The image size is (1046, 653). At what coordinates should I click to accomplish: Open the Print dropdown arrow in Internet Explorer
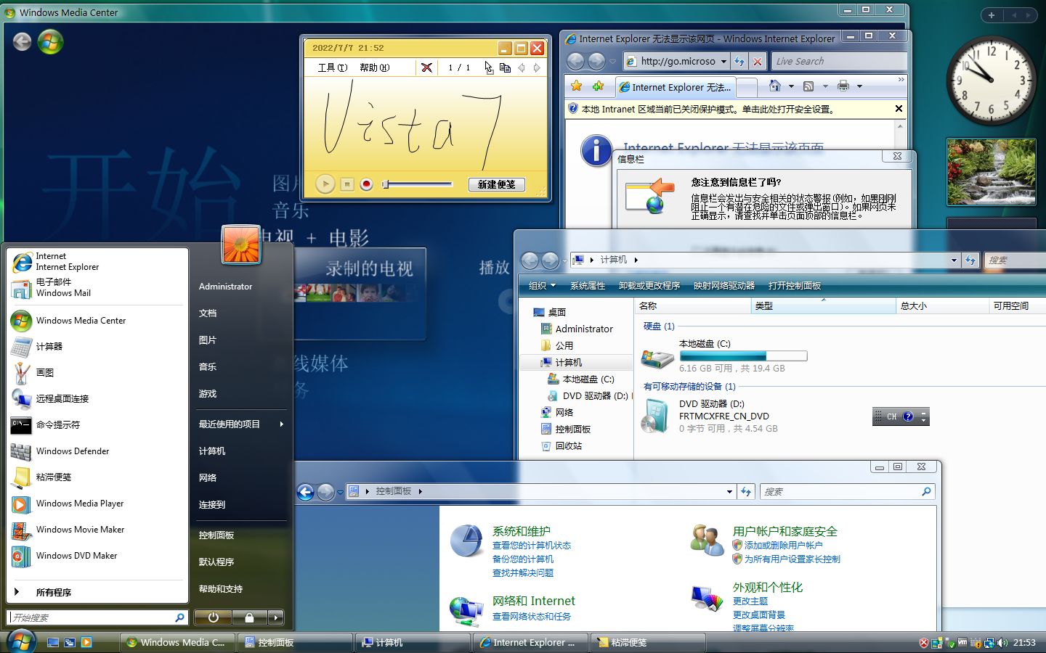tap(859, 86)
